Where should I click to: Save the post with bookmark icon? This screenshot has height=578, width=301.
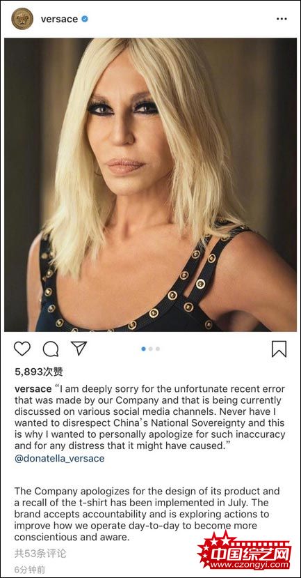coord(279,349)
